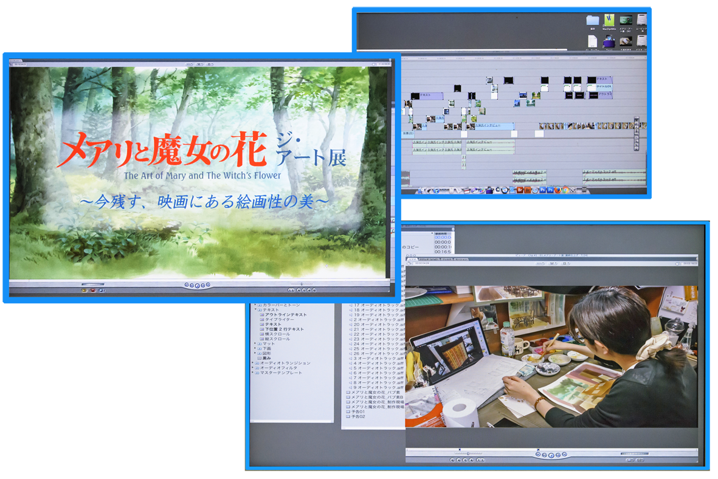Open the Viewer view options pop-up
This screenshot has height=479, width=718.
(x=565, y=263)
